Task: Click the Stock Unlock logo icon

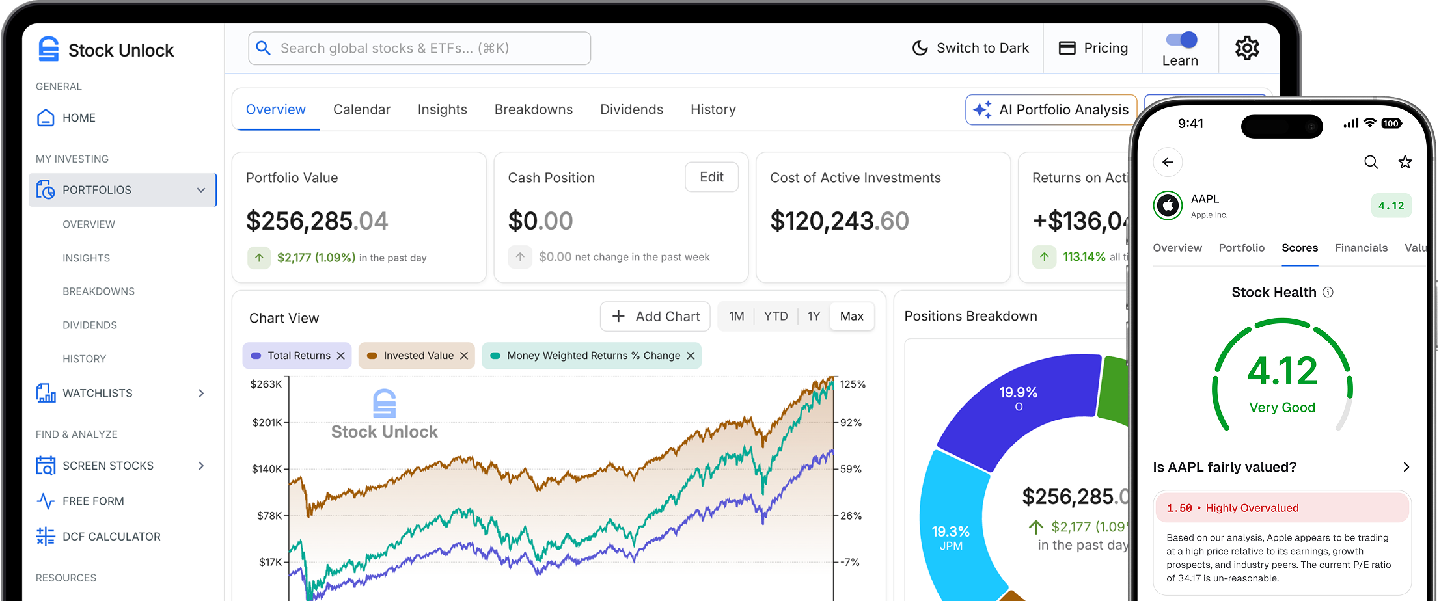Action: coord(46,48)
